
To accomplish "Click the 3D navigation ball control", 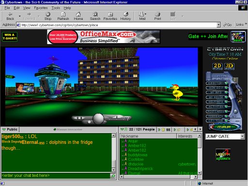I will click(98, 119).
